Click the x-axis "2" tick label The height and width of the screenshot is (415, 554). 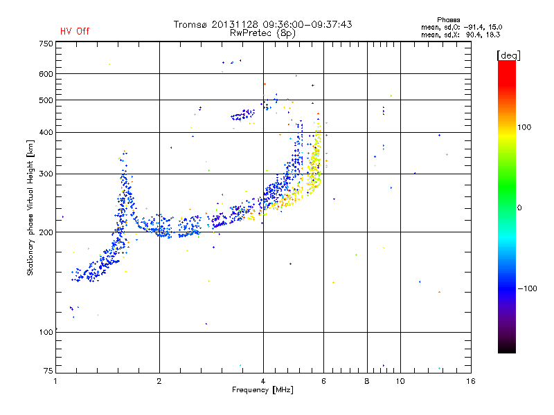tap(159, 381)
